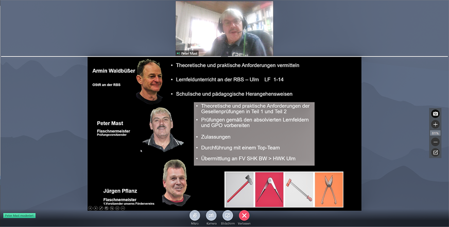
Task: Unmute the microphone with Mikro button
Action: click(195, 215)
